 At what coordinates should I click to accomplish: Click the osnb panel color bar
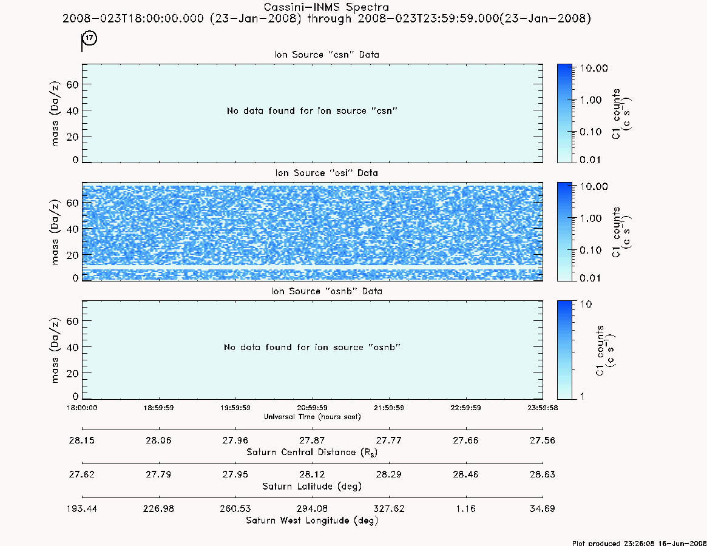(x=564, y=350)
